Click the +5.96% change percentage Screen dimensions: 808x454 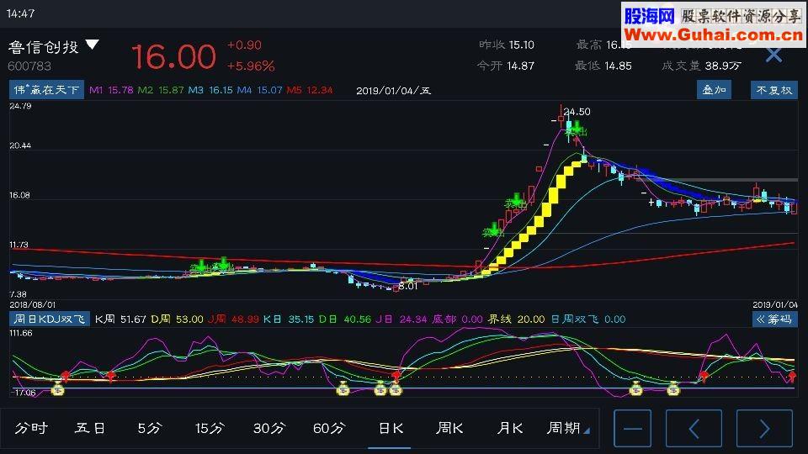click(251, 66)
